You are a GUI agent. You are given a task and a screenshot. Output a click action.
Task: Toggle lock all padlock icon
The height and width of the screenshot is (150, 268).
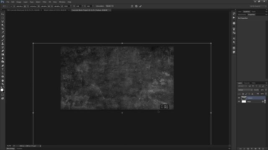(x=252, y=94)
